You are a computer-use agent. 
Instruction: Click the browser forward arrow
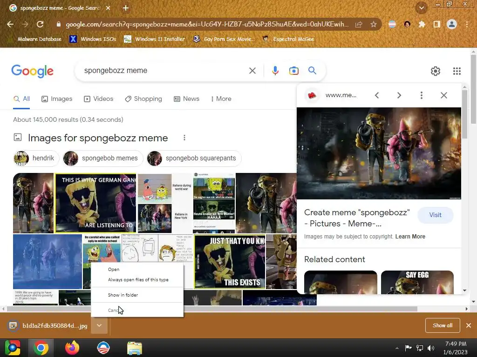coord(25,24)
